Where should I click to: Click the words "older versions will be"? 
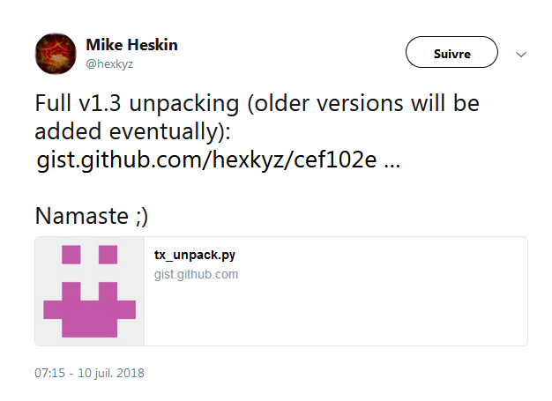[369, 103]
